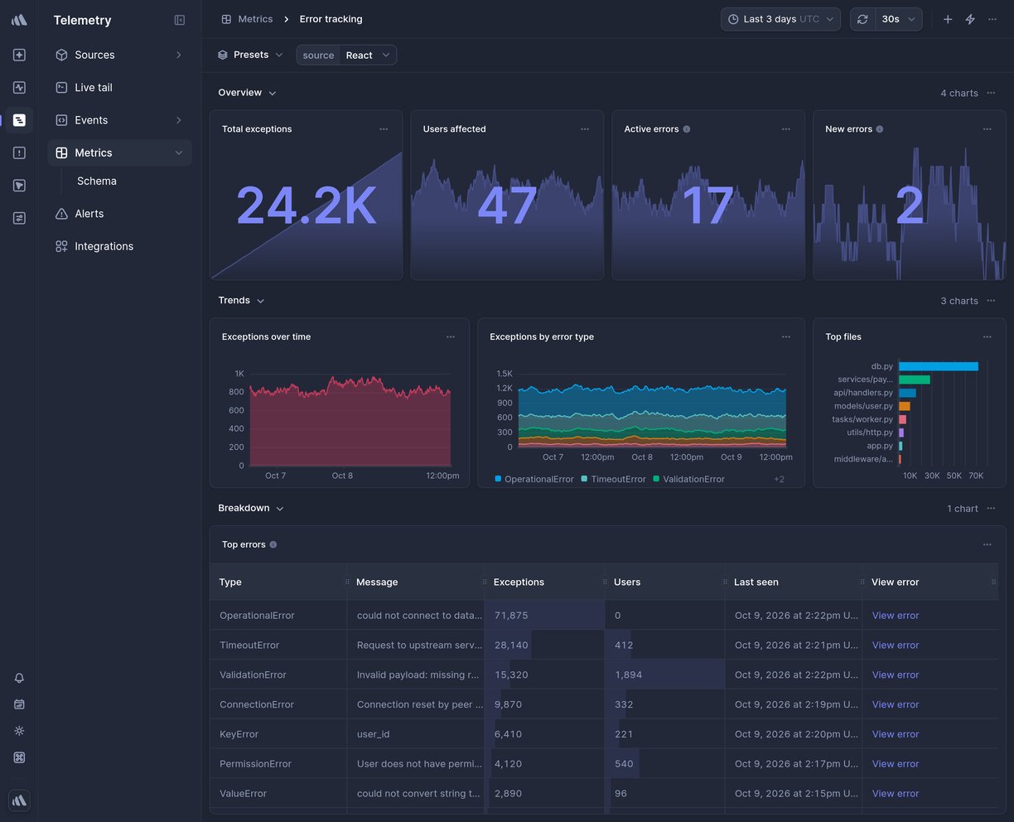Click the active Telemetry rail icon

pos(19,120)
